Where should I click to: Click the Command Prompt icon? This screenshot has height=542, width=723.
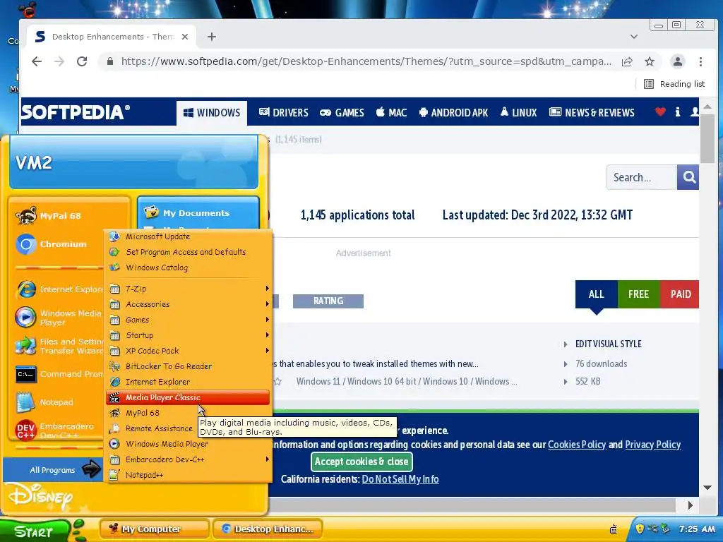coord(26,374)
